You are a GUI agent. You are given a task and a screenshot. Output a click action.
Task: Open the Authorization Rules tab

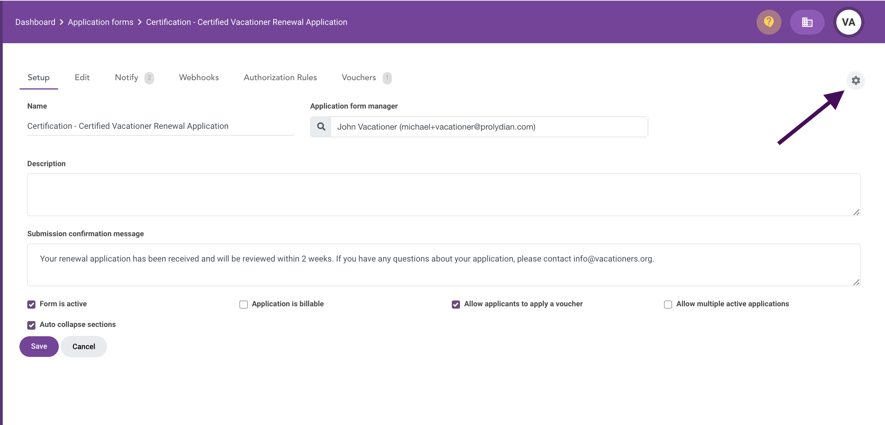coord(280,77)
